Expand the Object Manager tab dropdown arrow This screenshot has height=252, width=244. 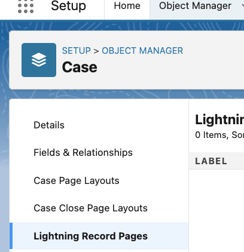(242, 6)
